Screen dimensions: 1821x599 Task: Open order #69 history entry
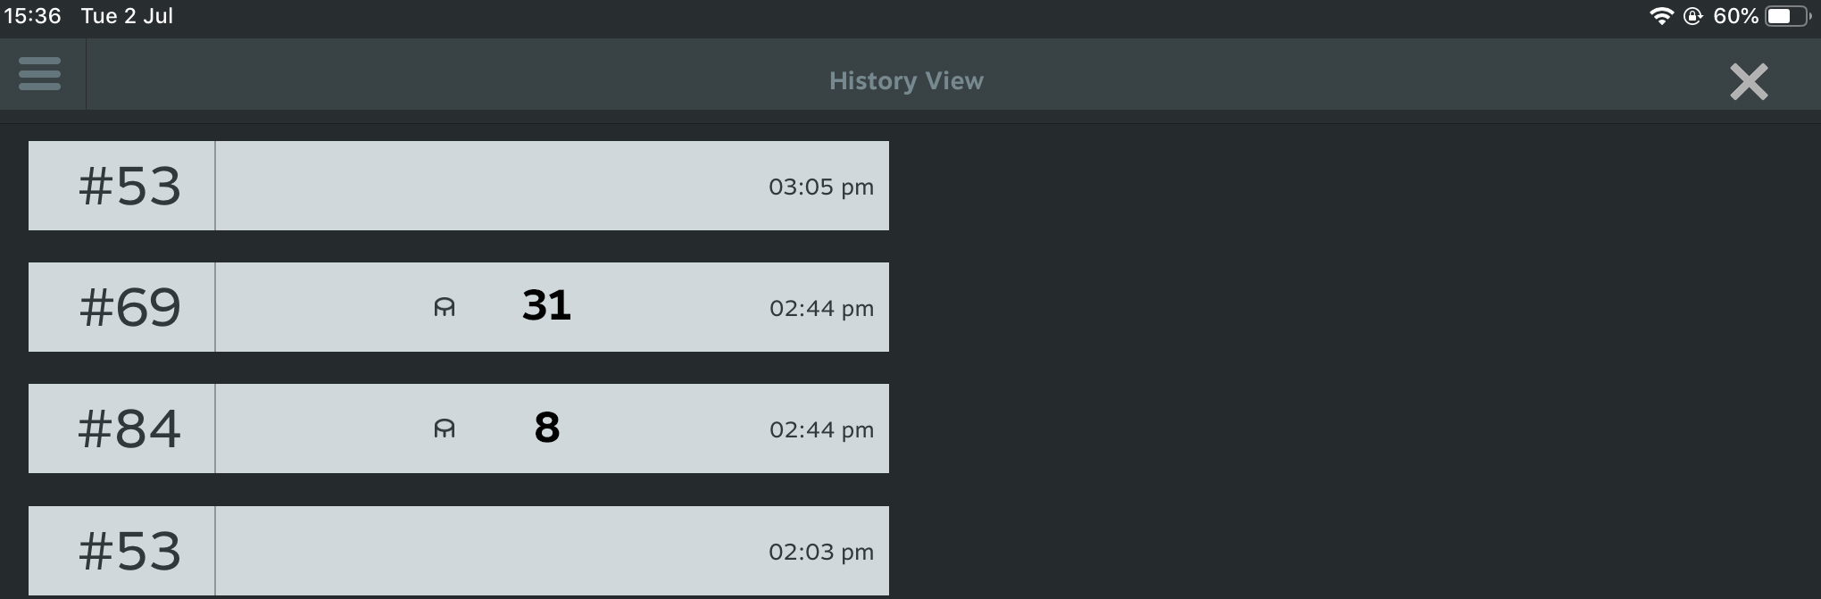(459, 307)
